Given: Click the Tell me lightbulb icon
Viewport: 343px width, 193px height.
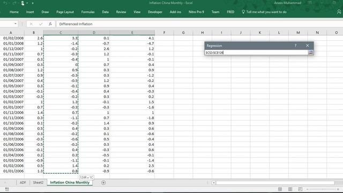Looking at the screenshot, I should coord(243,12).
